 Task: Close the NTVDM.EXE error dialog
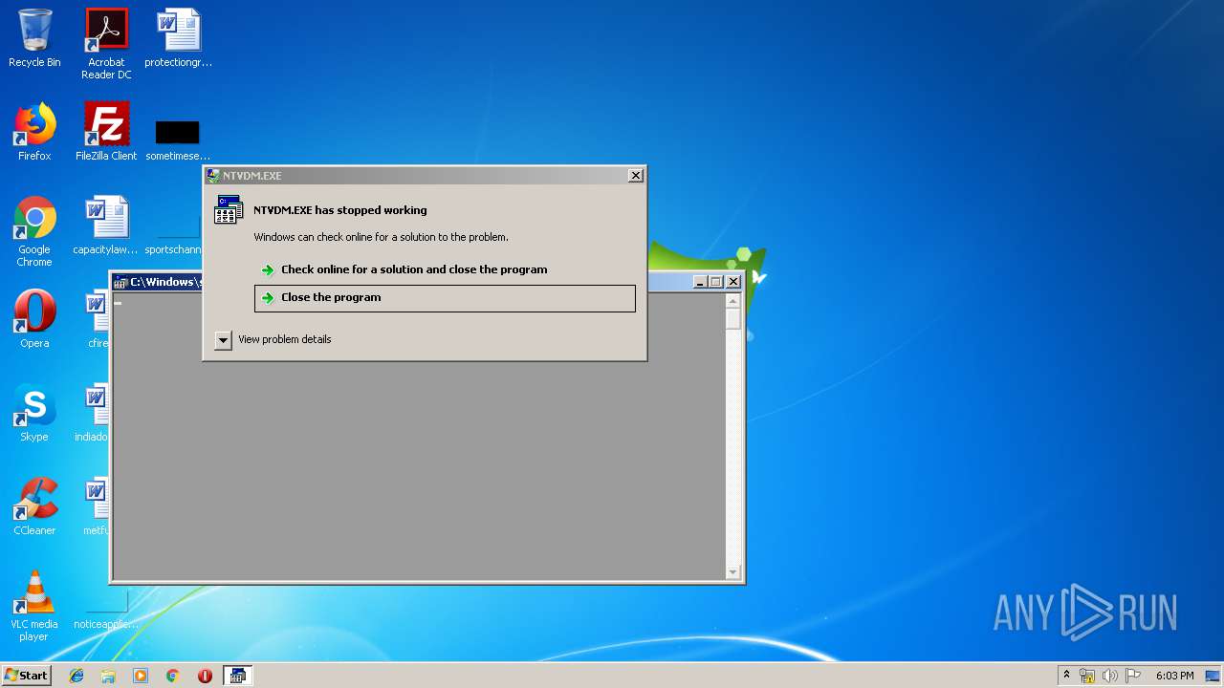[x=635, y=176]
